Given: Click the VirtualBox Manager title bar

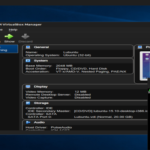Looking at the screenshot, I should 75,24.
